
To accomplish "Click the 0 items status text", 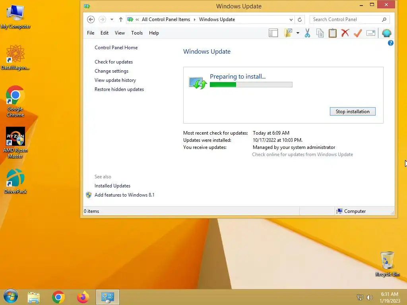I will pyautogui.click(x=91, y=211).
